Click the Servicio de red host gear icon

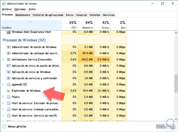pos(8,116)
